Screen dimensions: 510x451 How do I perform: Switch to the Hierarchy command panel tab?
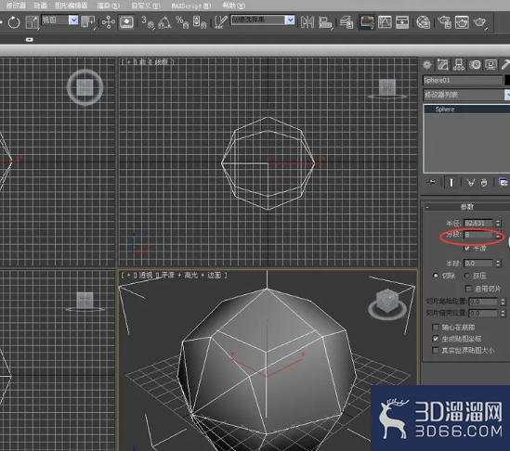(x=459, y=65)
